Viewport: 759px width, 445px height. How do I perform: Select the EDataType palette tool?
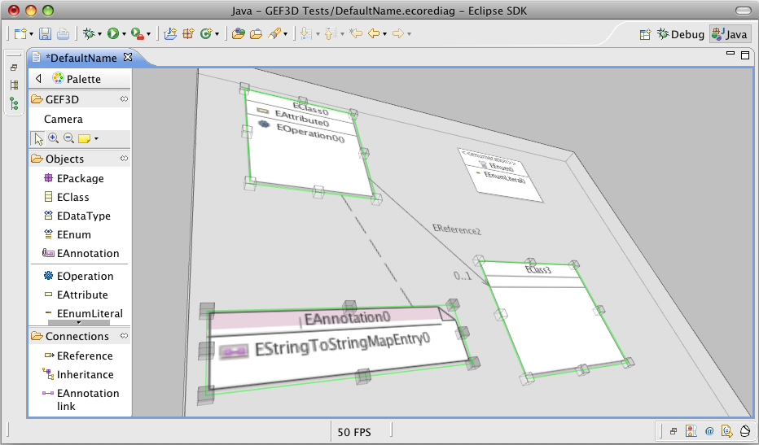(x=79, y=216)
